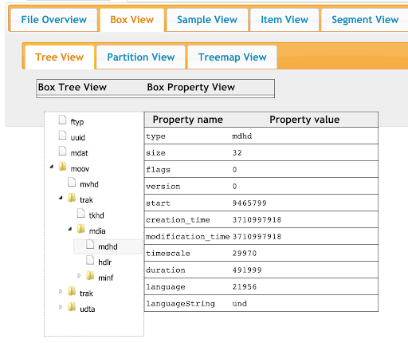Click the Property value column header
408x343 pixels.
click(x=304, y=120)
